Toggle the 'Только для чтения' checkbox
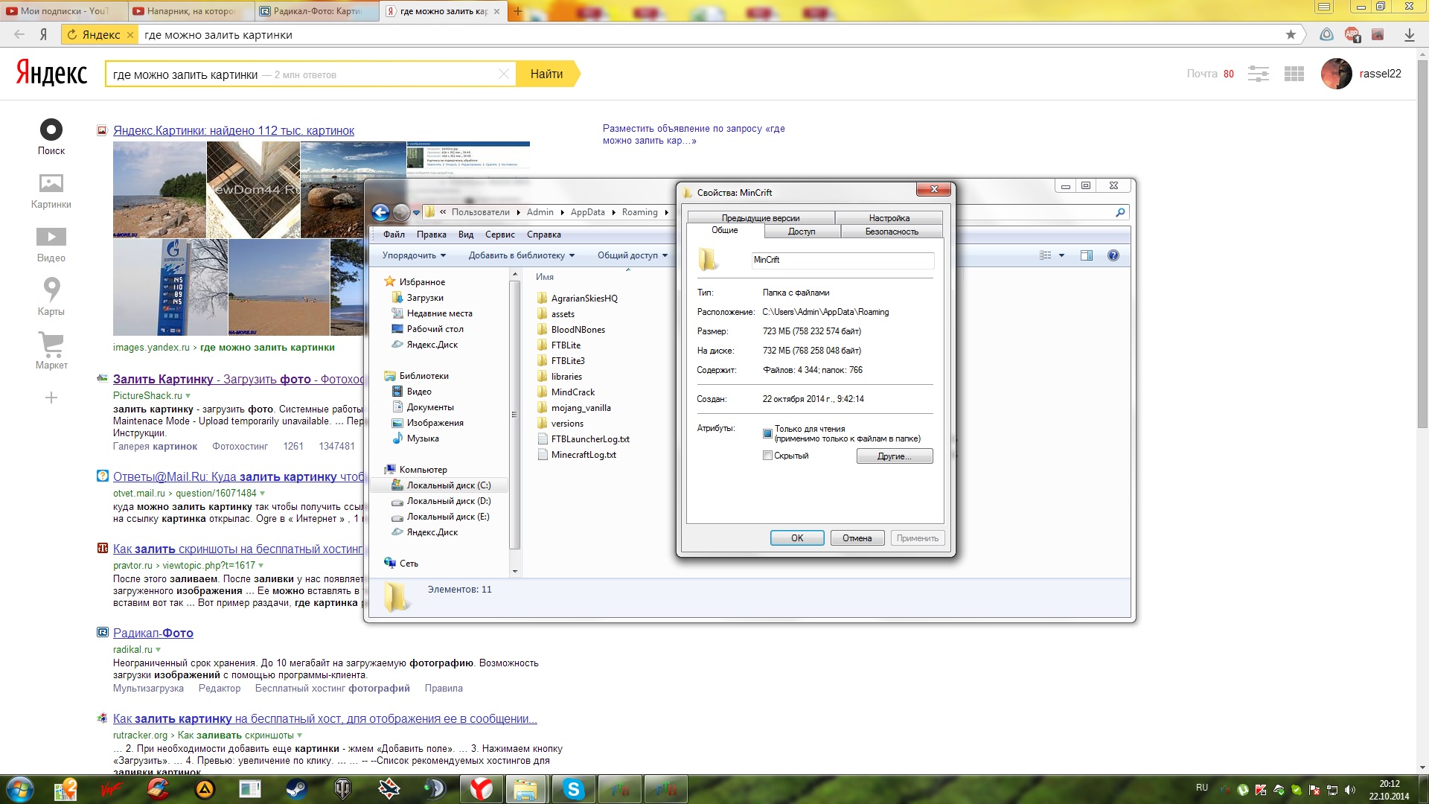This screenshot has width=1429, height=804. [767, 433]
